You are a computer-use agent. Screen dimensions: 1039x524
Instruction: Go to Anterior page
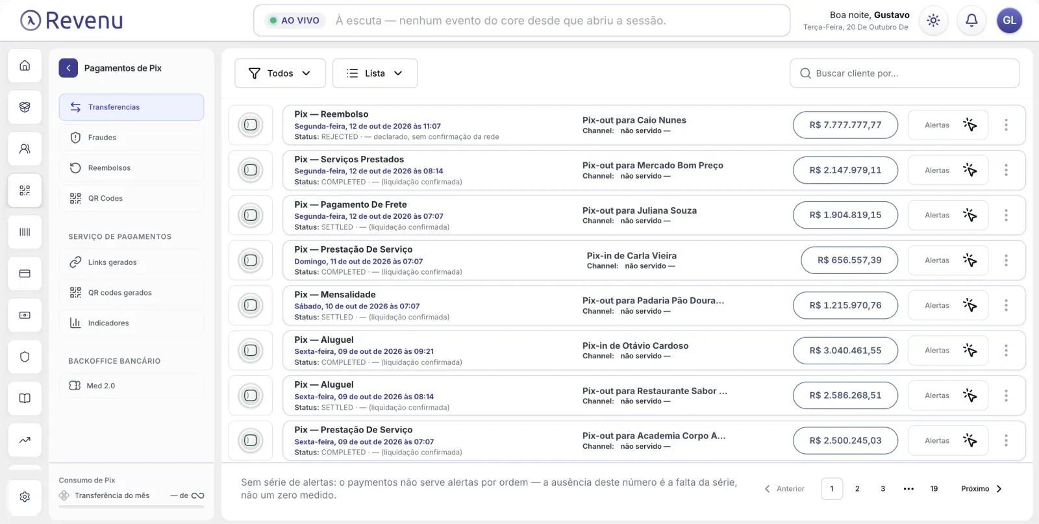[784, 489]
